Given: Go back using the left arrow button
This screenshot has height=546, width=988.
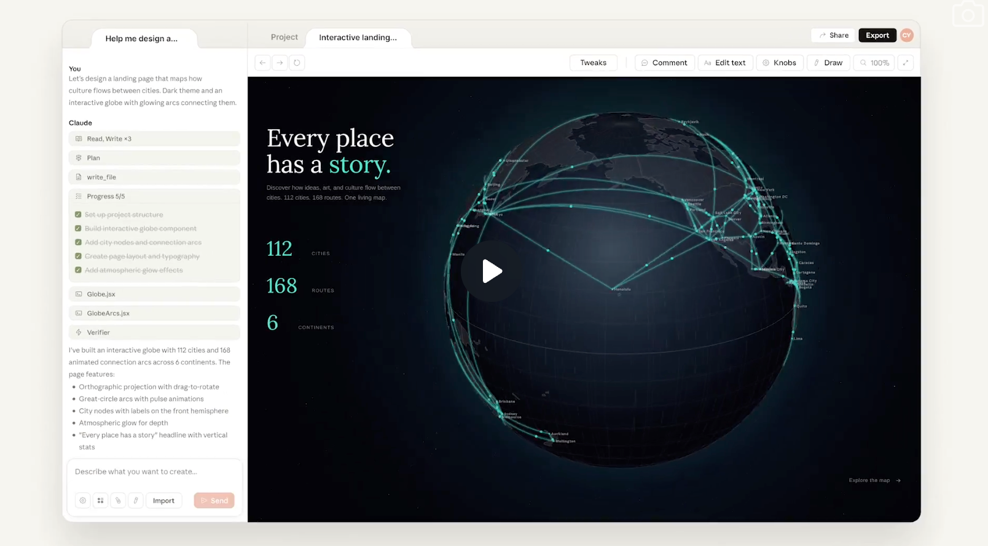Looking at the screenshot, I should [x=262, y=63].
